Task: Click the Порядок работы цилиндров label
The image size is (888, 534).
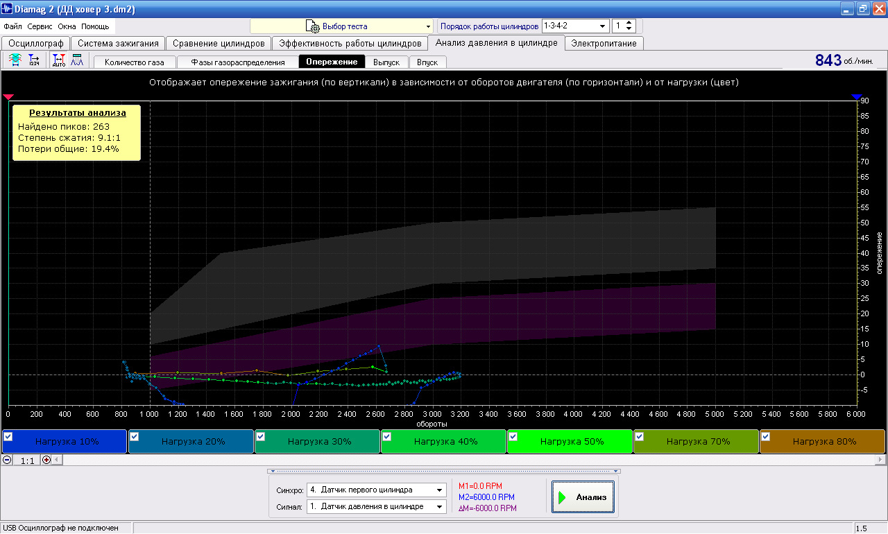Action: (489, 26)
